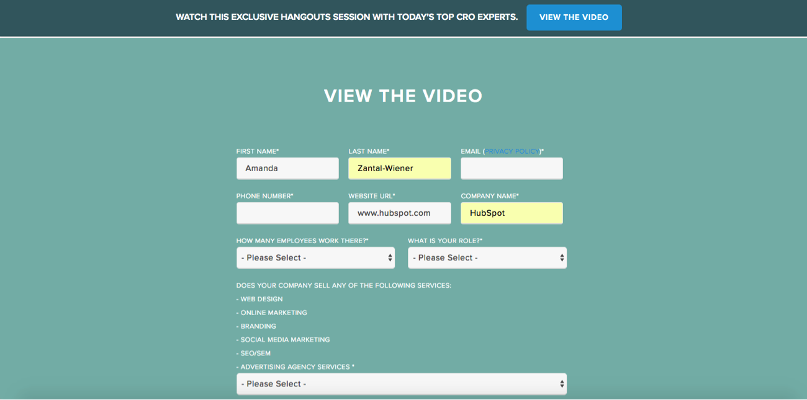Click the '- BRANDING' list line
The height and width of the screenshot is (400, 807).
point(256,326)
